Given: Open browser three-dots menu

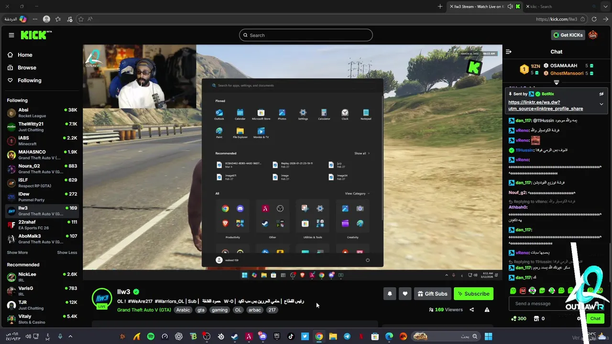Looking at the screenshot, I should pos(35,19).
